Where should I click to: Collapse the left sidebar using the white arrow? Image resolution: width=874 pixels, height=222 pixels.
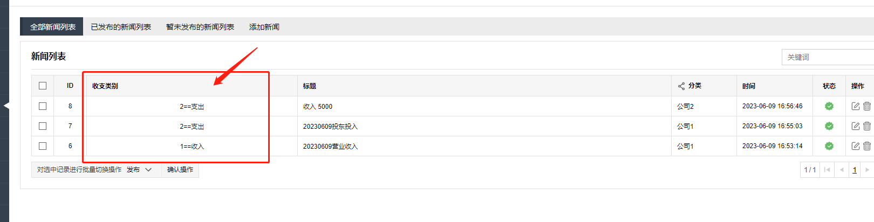[6, 106]
